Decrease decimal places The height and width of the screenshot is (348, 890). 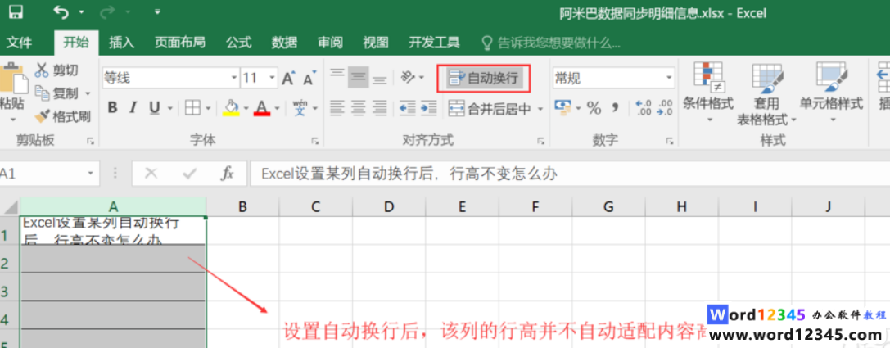[664, 107]
